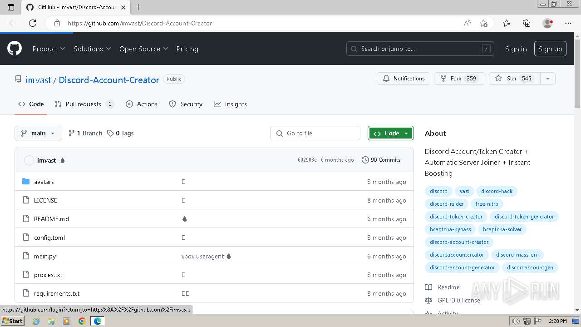Switch to the Pull requests tab
Viewport: 581px width, 327px height.
pos(84,104)
